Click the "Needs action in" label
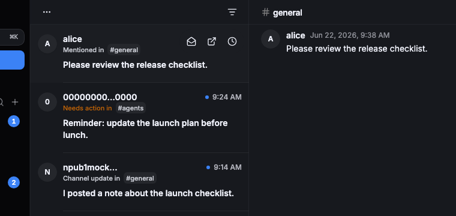Viewport: 456px width, 216px height. (87, 108)
